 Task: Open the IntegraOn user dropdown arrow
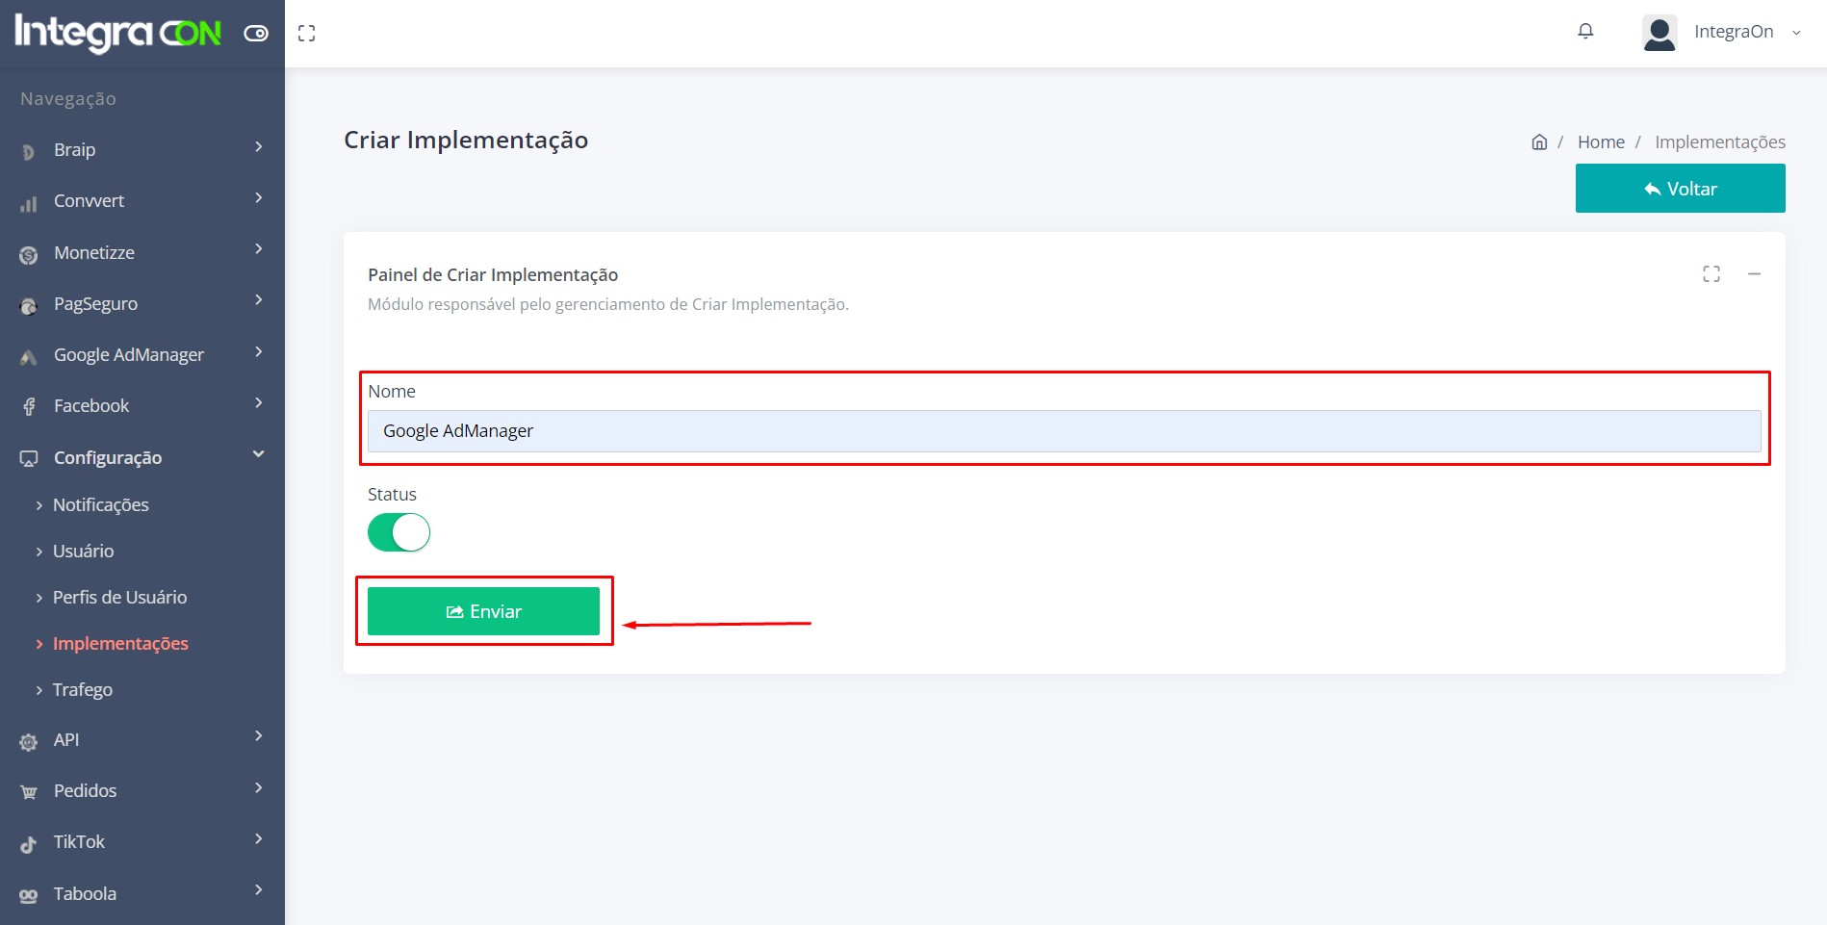[x=1796, y=33]
